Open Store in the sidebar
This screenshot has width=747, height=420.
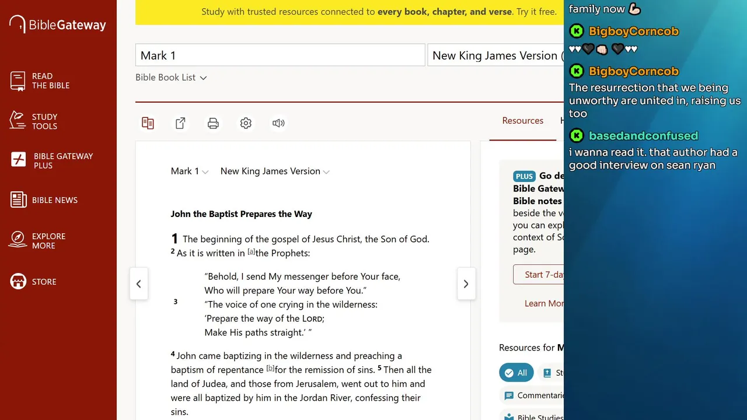[33, 281]
